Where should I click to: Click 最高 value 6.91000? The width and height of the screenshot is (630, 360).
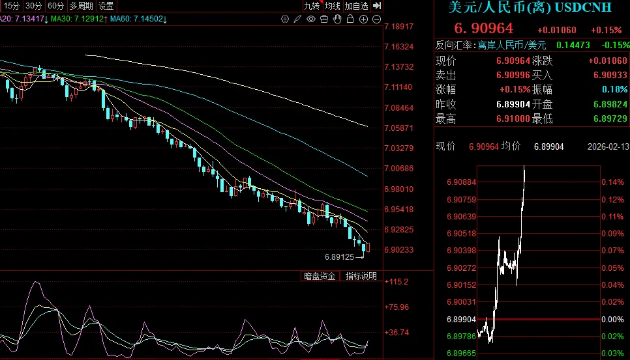point(513,119)
